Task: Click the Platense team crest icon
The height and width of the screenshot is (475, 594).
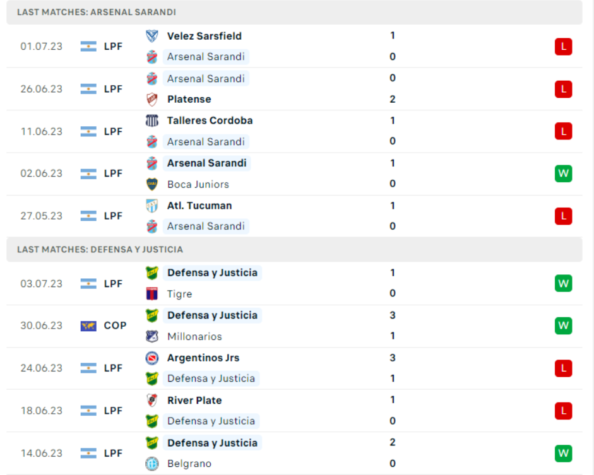Action: coord(152,99)
